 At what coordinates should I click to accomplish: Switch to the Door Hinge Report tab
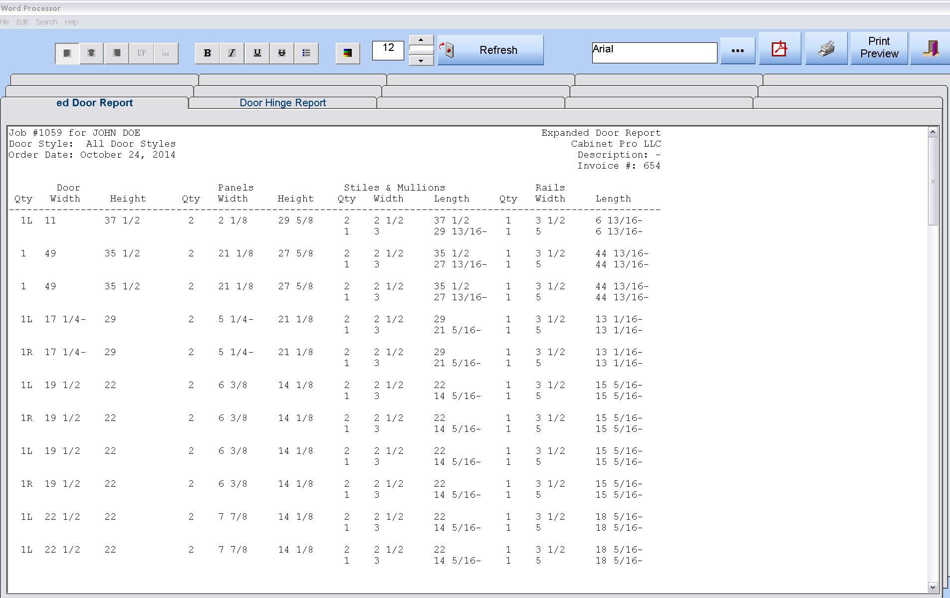283,103
